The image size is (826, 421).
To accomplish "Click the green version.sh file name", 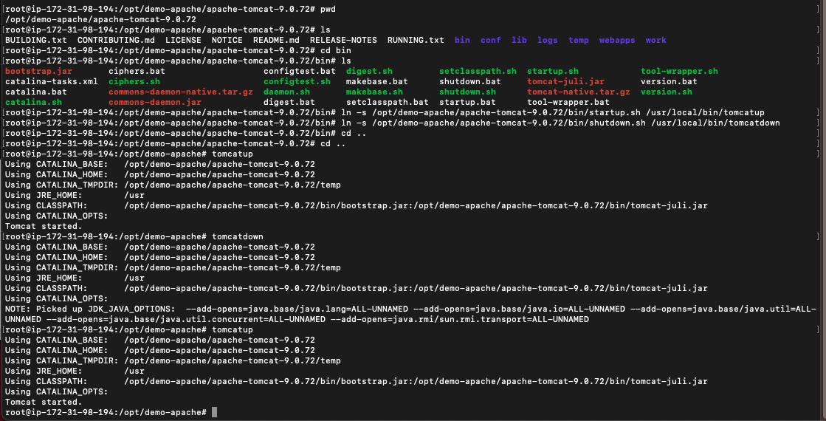I will coord(667,92).
